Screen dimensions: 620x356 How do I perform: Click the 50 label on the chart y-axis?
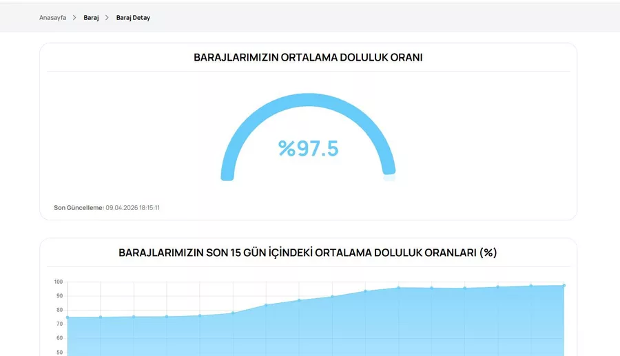pyautogui.click(x=59, y=352)
